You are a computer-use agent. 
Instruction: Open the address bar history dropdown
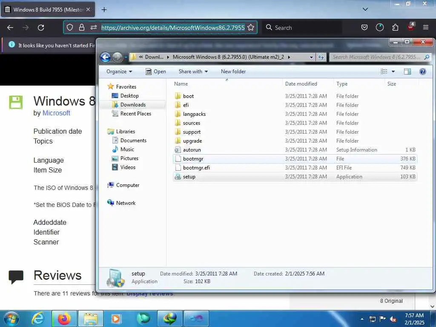tap(311, 57)
